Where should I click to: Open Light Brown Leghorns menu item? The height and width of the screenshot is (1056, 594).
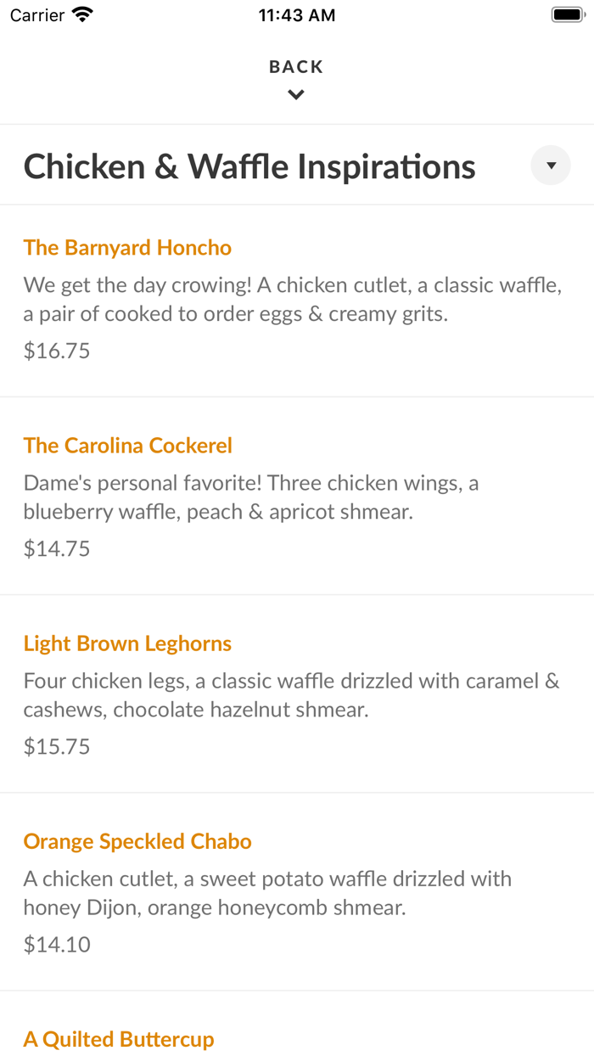point(127,643)
